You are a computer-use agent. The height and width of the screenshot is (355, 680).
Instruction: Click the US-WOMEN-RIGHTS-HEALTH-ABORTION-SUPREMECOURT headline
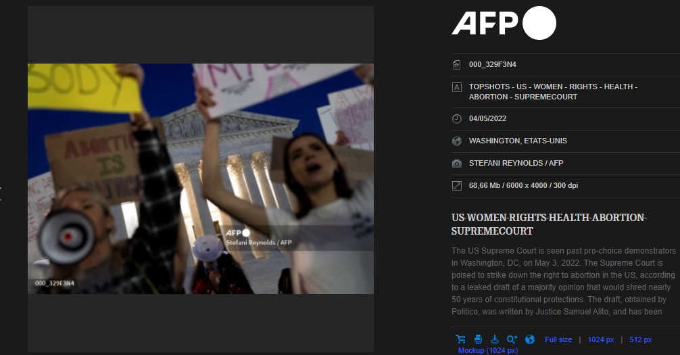(549, 224)
